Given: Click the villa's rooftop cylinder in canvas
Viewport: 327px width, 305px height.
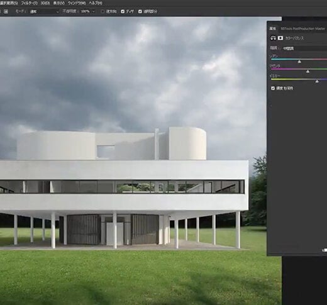Looking at the screenshot, I should coord(187,143).
